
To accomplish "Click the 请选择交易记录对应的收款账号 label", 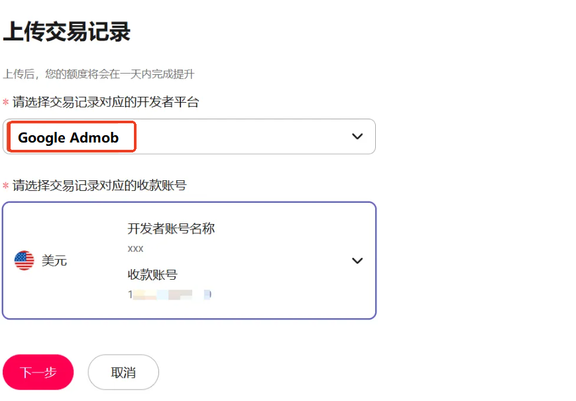I will point(99,186).
